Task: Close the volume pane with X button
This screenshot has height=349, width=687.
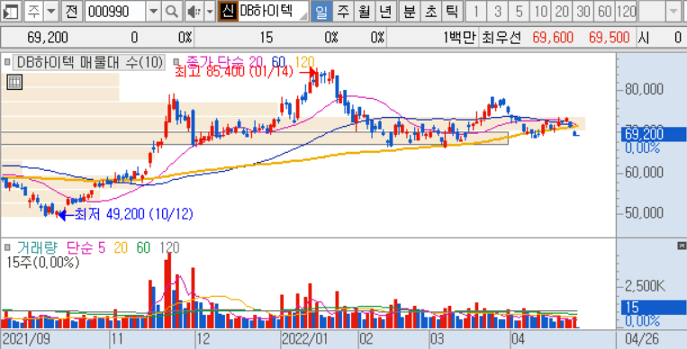Action: point(682,246)
